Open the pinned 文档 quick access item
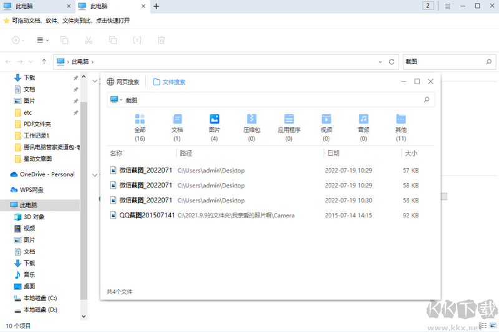 click(x=29, y=89)
